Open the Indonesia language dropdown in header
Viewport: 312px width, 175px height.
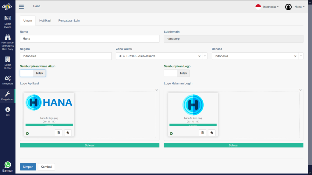267,7
